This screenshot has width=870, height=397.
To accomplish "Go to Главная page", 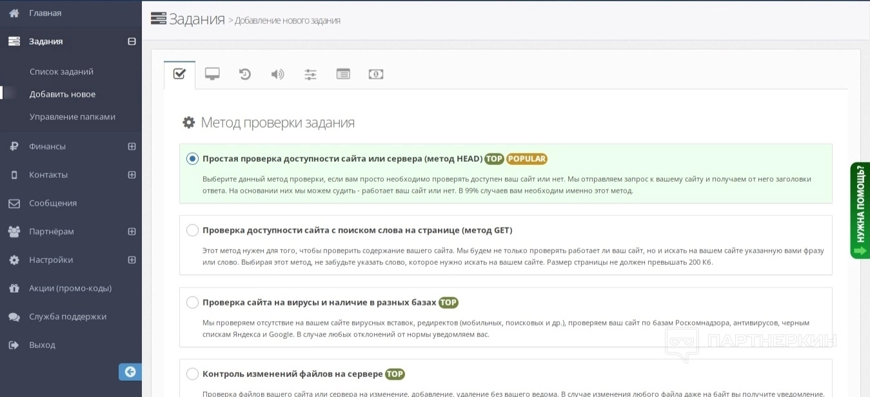I will coord(45,13).
